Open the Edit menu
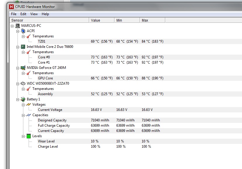 [23, 14]
